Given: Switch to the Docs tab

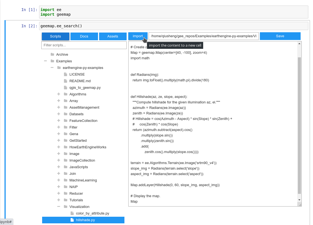Looking at the screenshot, I should coord(84,36).
